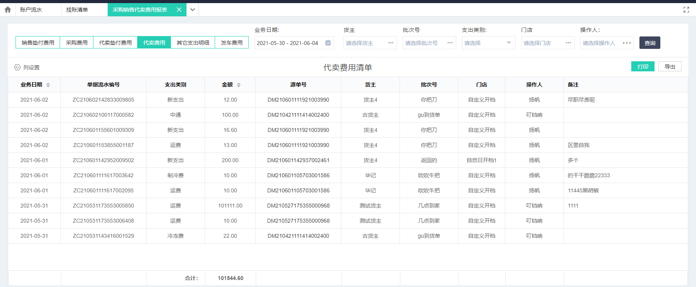Sort by 金额 column arrows
The height and width of the screenshot is (287, 696).
tap(239, 85)
